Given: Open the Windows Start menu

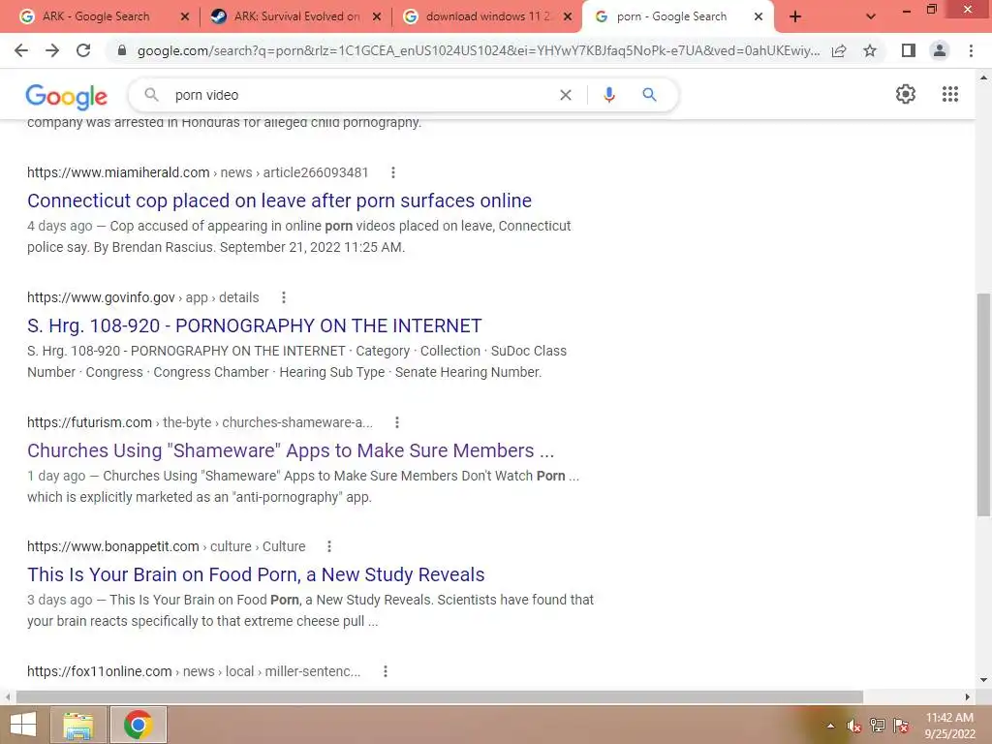Looking at the screenshot, I should [x=23, y=725].
